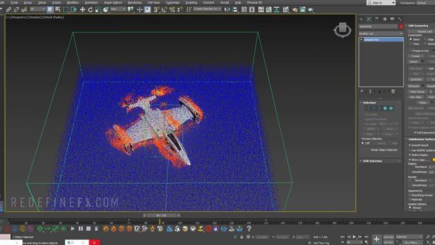The height and width of the screenshot is (245, 435).
Task: Select Vertex sub-object level icon
Action: tap(368, 108)
